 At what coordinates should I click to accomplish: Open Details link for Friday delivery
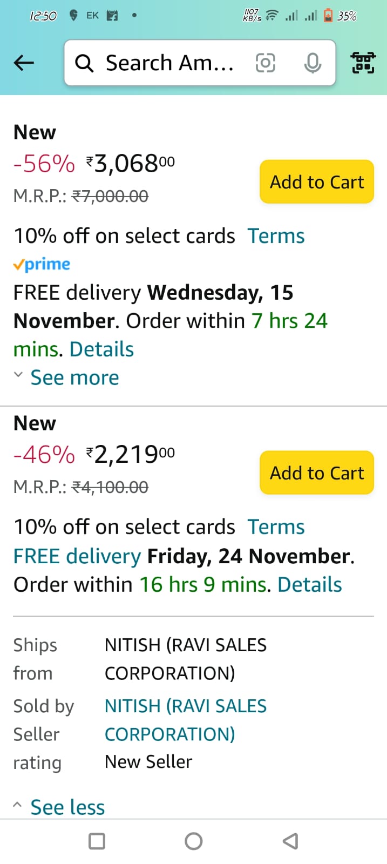pos(309,585)
